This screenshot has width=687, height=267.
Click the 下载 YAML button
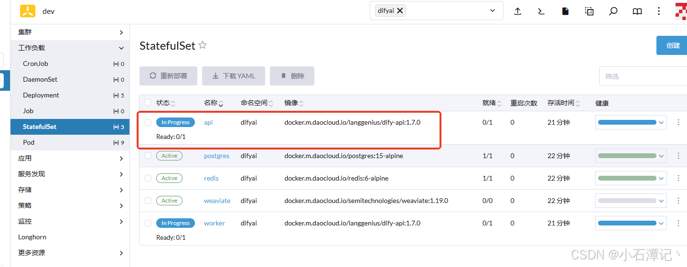[x=234, y=76]
